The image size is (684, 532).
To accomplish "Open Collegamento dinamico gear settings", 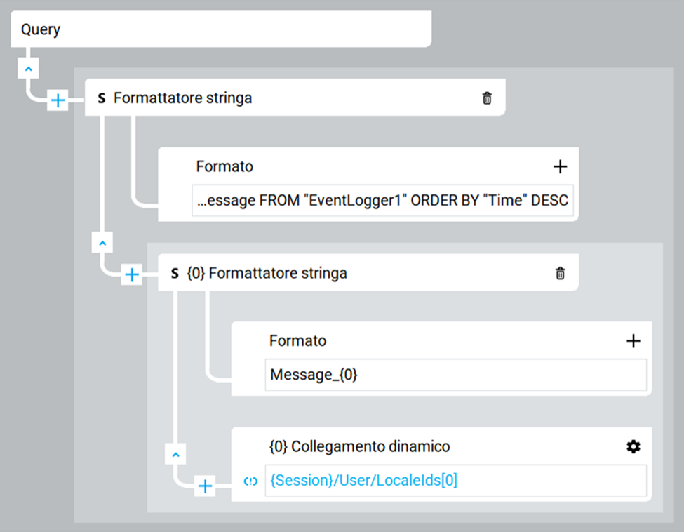I will coord(633,446).
